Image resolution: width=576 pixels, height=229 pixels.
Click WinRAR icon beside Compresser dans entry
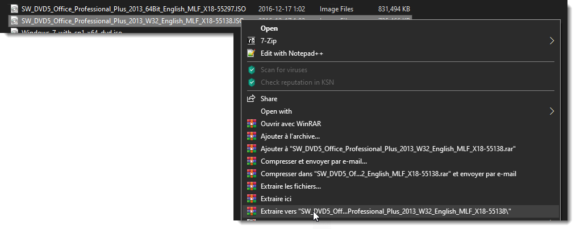(x=251, y=174)
